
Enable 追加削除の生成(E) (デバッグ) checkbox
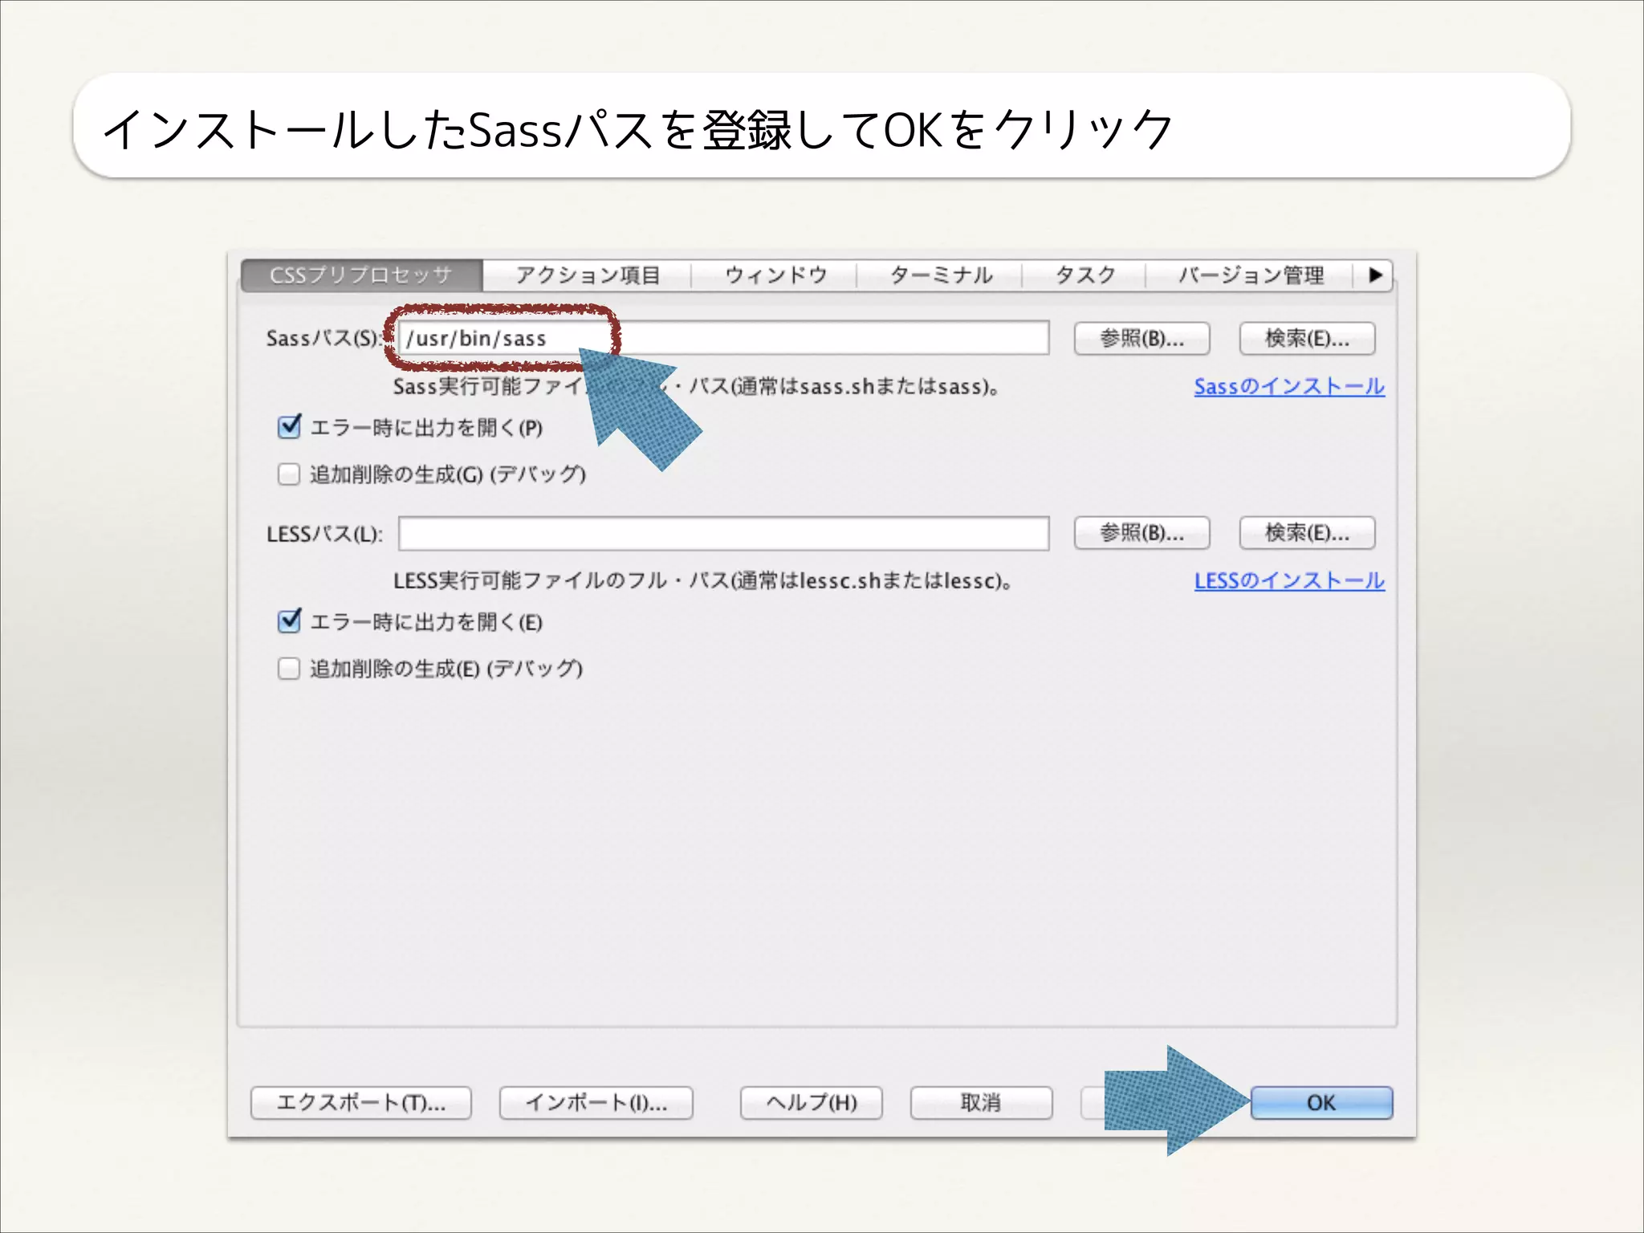click(x=289, y=669)
